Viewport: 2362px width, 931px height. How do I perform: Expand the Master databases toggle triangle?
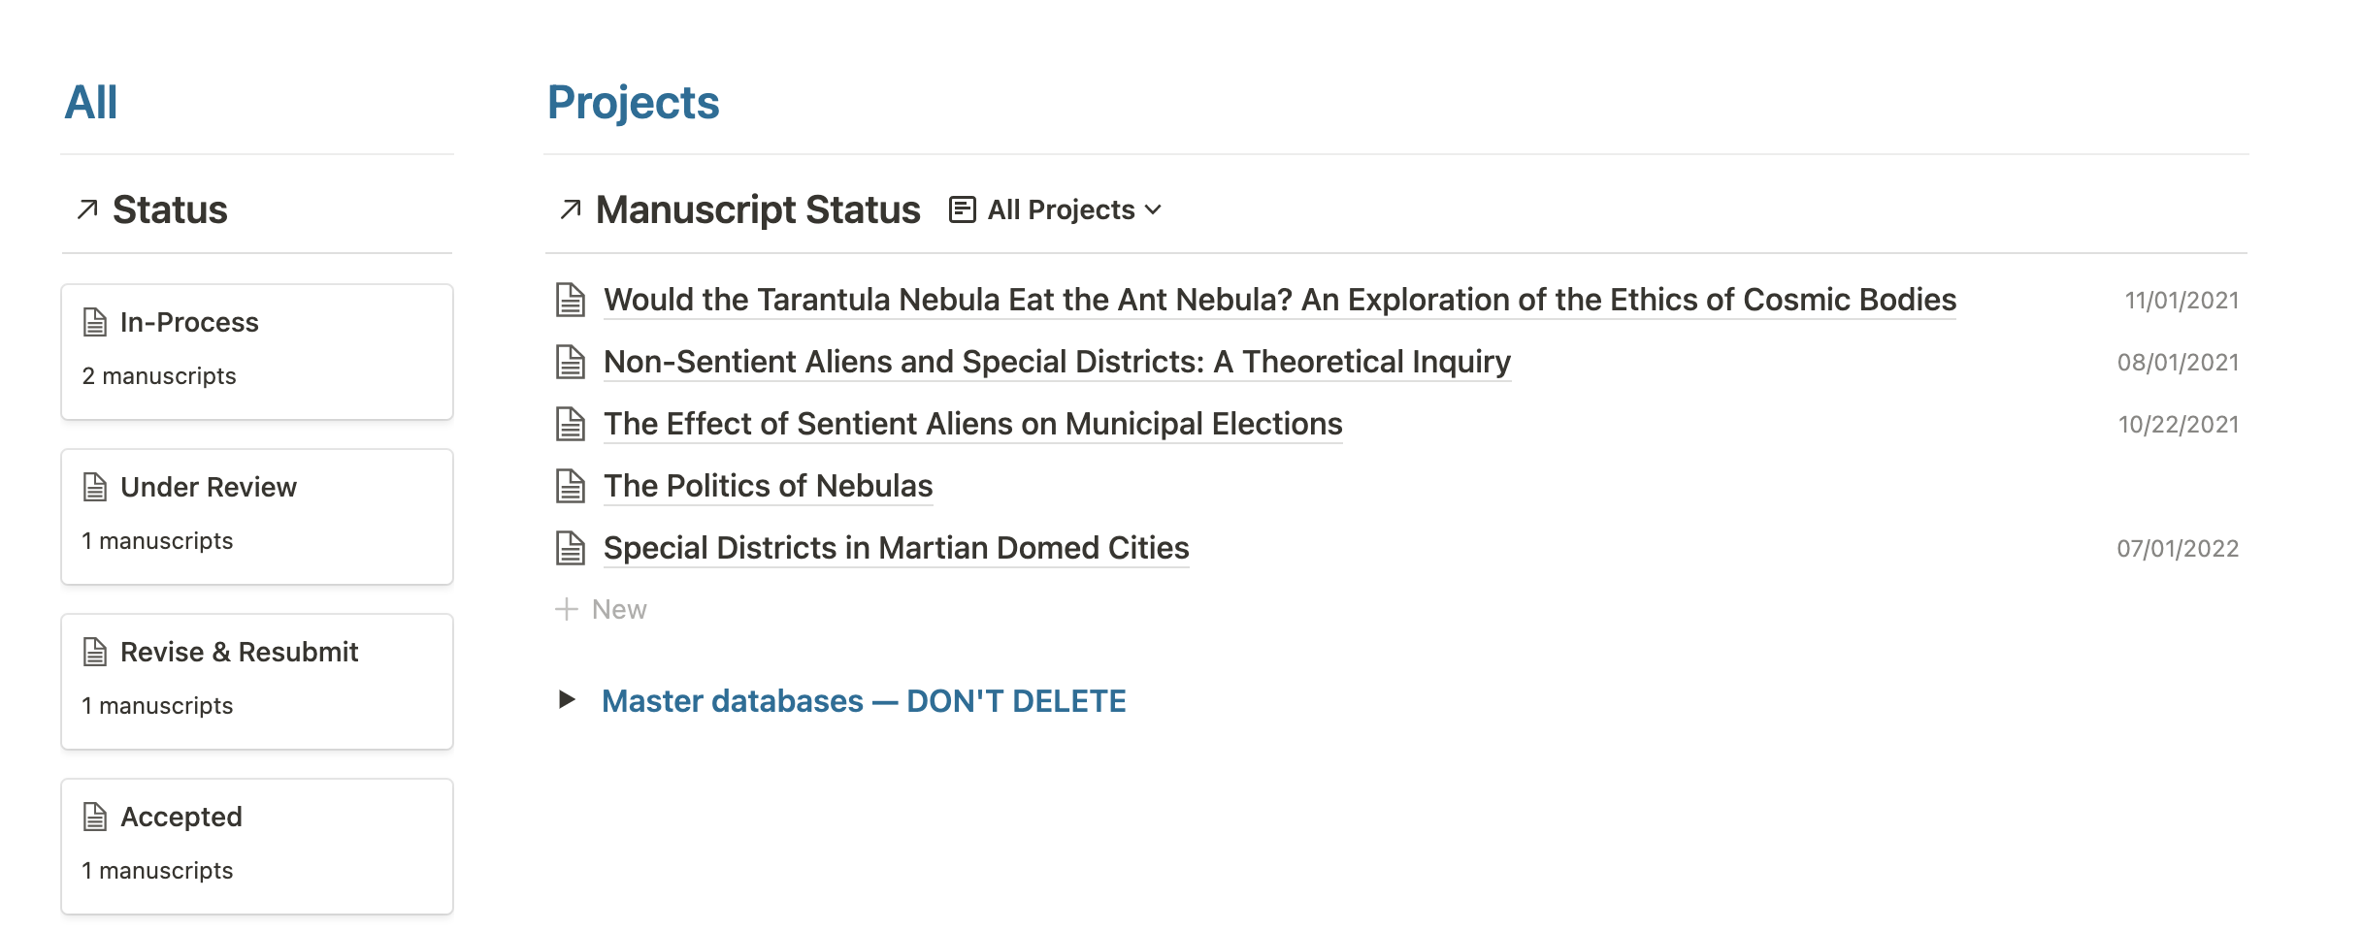click(x=568, y=699)
